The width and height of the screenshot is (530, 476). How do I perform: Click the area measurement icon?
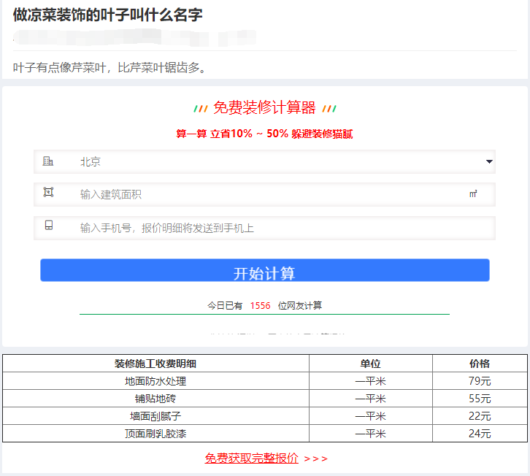point(48,193)
